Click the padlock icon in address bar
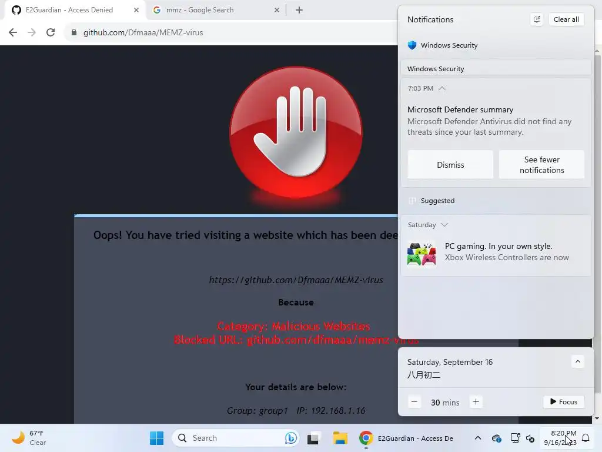The width and height of the screenshot is (602, 452). point(74,33)
